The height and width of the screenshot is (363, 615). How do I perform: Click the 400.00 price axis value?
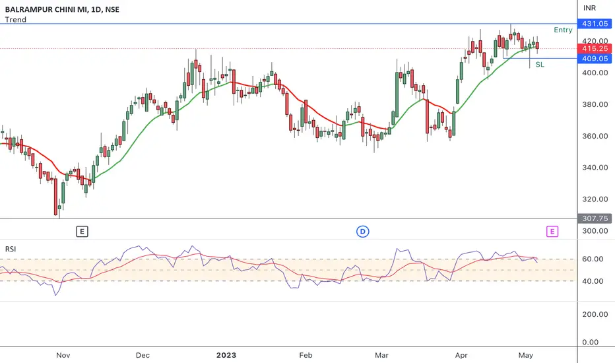(595, 73)
